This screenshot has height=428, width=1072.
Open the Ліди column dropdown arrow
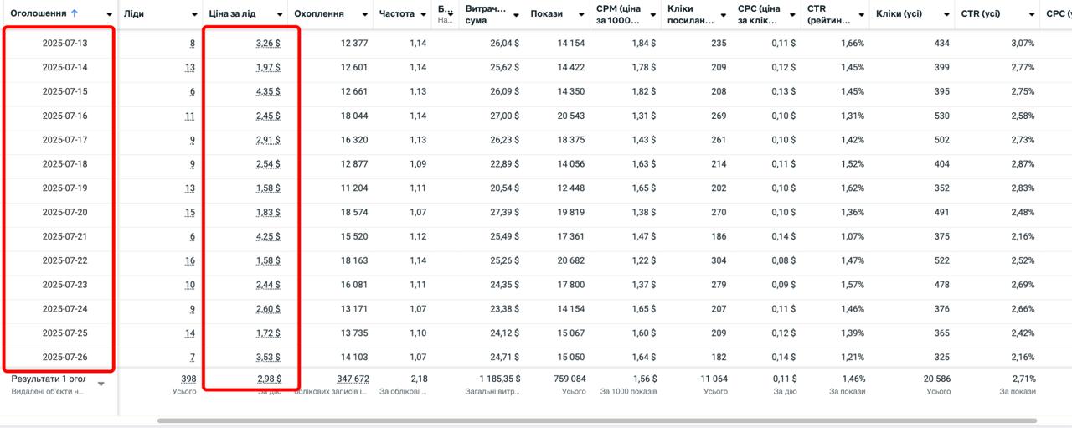pyautogui.click(x=194, y=15)
